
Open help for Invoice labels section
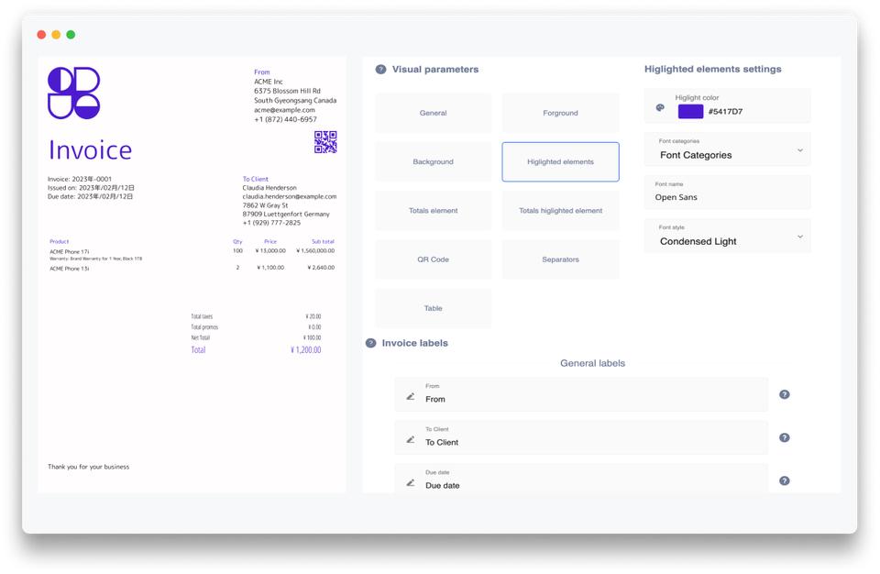pos(370,342)
